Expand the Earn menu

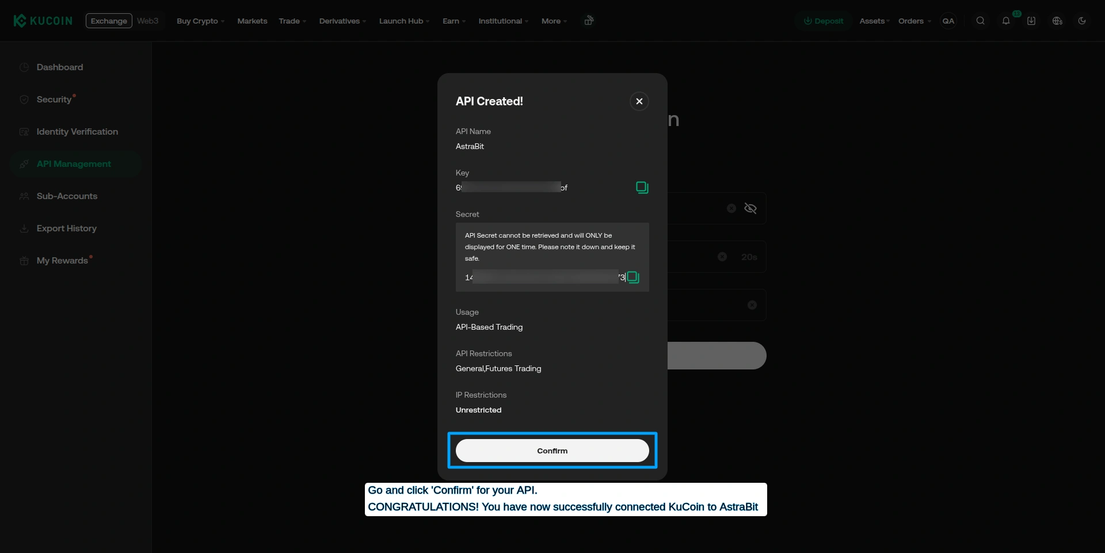coord(454,21)
